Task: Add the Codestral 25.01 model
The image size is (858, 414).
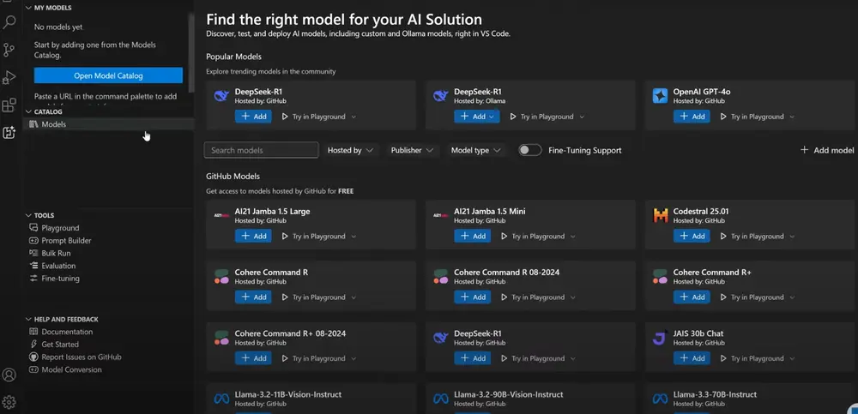Action: pos(692,237)
